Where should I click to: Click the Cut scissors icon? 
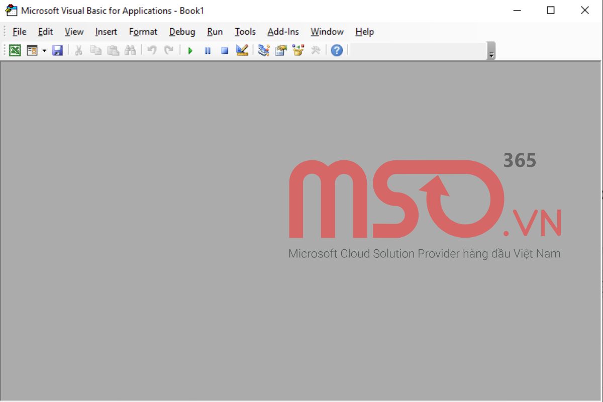pyautogui.click(x=78, y=50)
